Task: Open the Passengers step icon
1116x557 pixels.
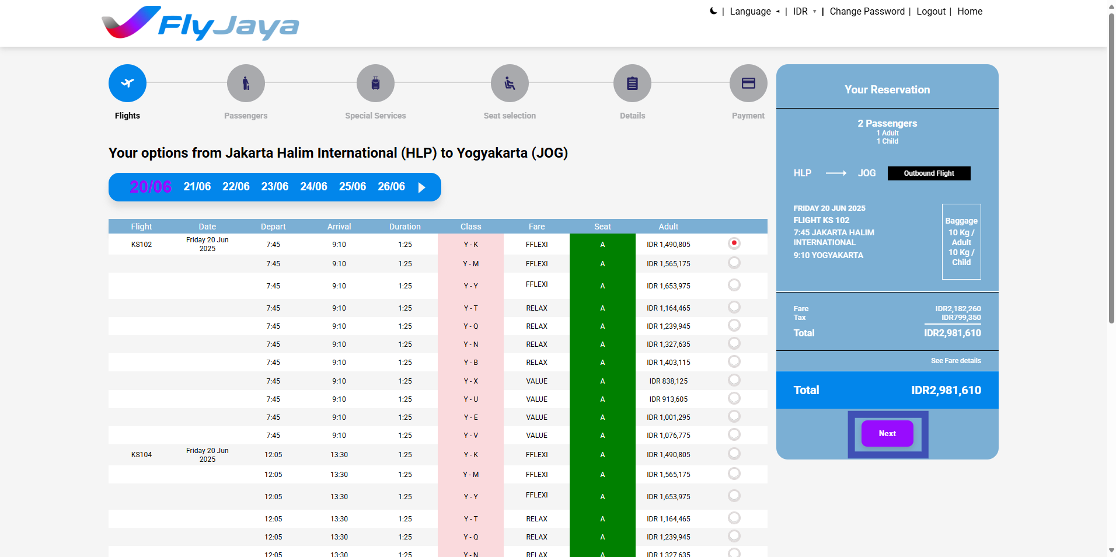Action: [x=246, y=83]
